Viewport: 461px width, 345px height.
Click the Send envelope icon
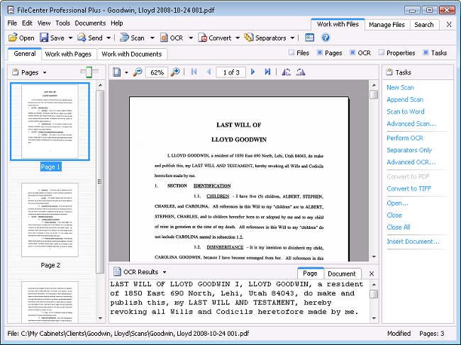pyautogui.click(x=82, y=38)
